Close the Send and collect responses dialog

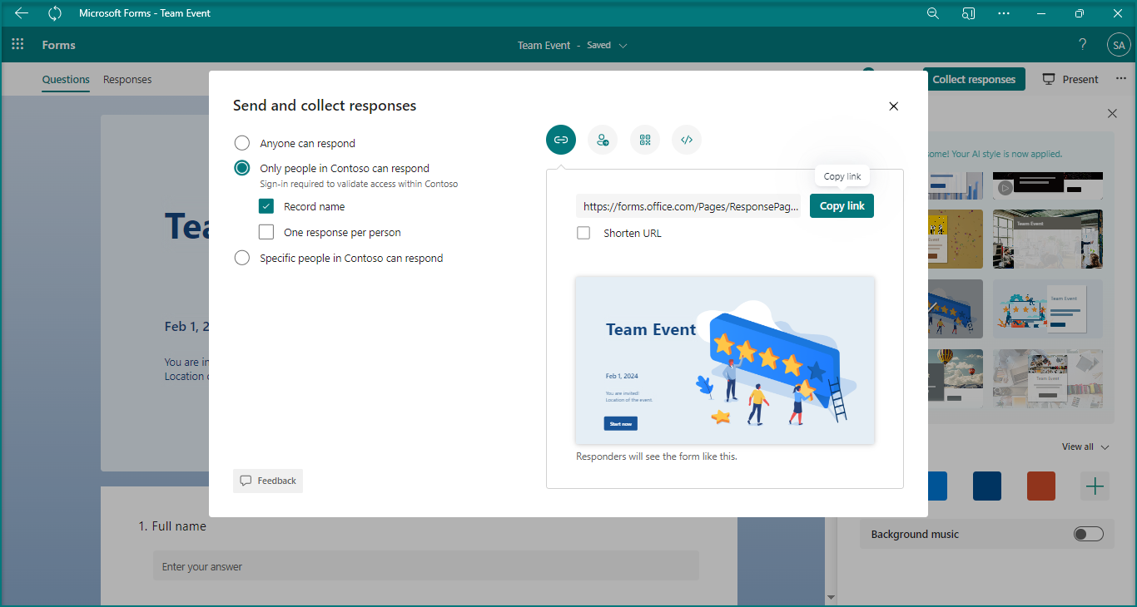pos(894,106)
